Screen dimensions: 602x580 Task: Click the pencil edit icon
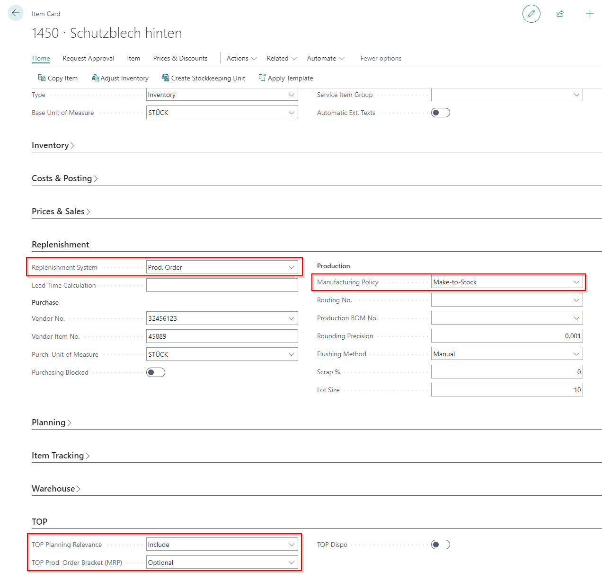(x=531, y=14)
